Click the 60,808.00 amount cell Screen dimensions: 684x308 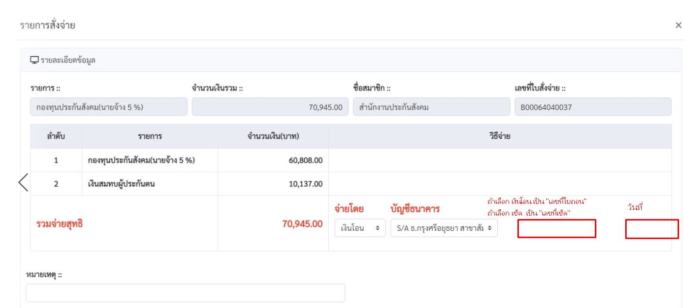click(305, 160)
